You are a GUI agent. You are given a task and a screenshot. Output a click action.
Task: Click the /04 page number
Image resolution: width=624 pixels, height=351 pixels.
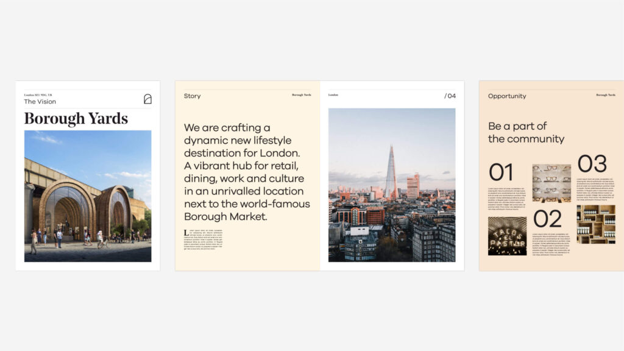click(x=450, y=96)
